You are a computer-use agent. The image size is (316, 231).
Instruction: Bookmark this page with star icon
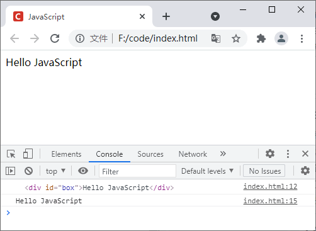tap(236, 38)
